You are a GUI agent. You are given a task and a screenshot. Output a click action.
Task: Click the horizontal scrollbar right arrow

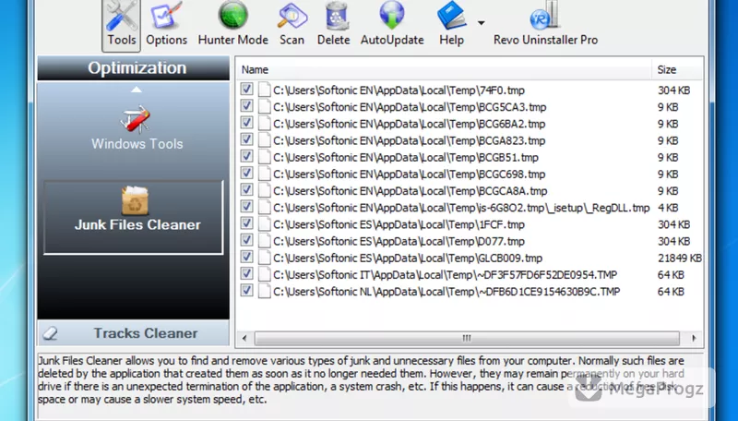tap(694, 338)
